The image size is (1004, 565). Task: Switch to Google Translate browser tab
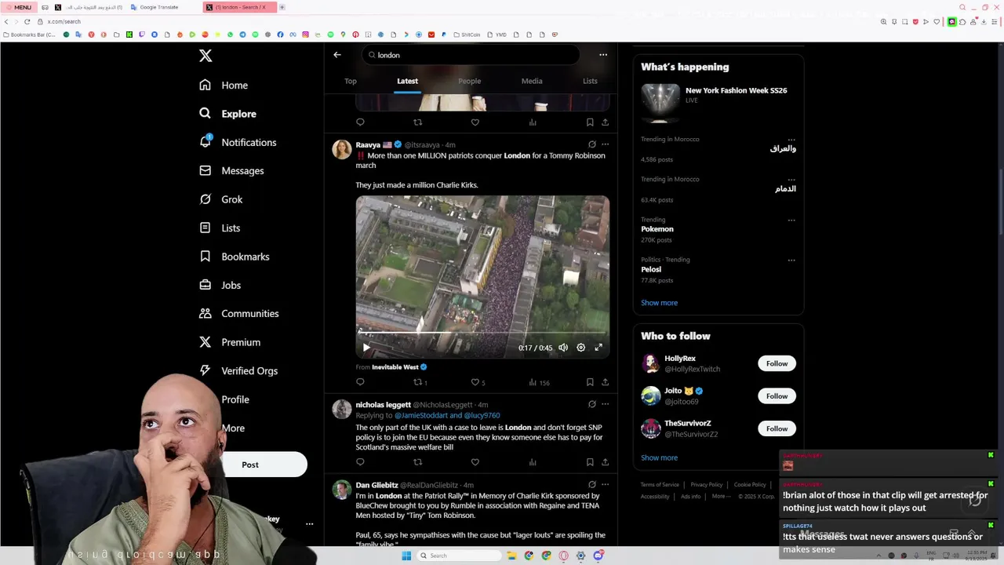click(158, 7)
